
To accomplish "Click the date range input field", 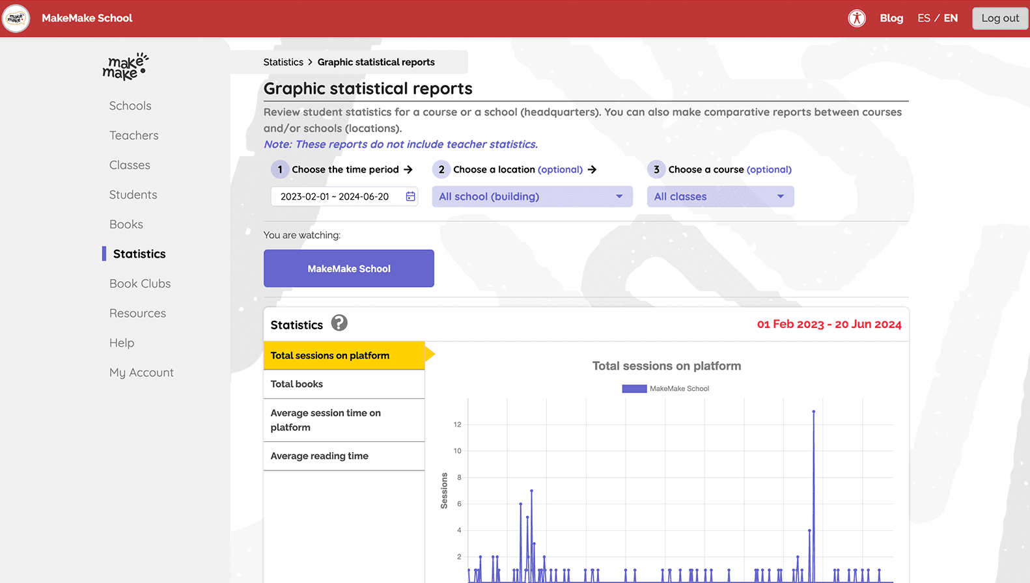I will click(344, 197).
